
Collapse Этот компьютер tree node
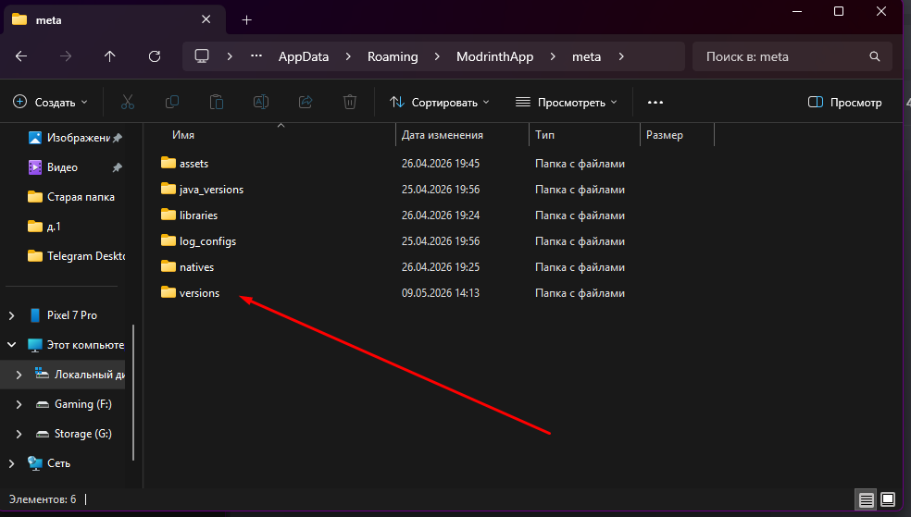point(12,345)
